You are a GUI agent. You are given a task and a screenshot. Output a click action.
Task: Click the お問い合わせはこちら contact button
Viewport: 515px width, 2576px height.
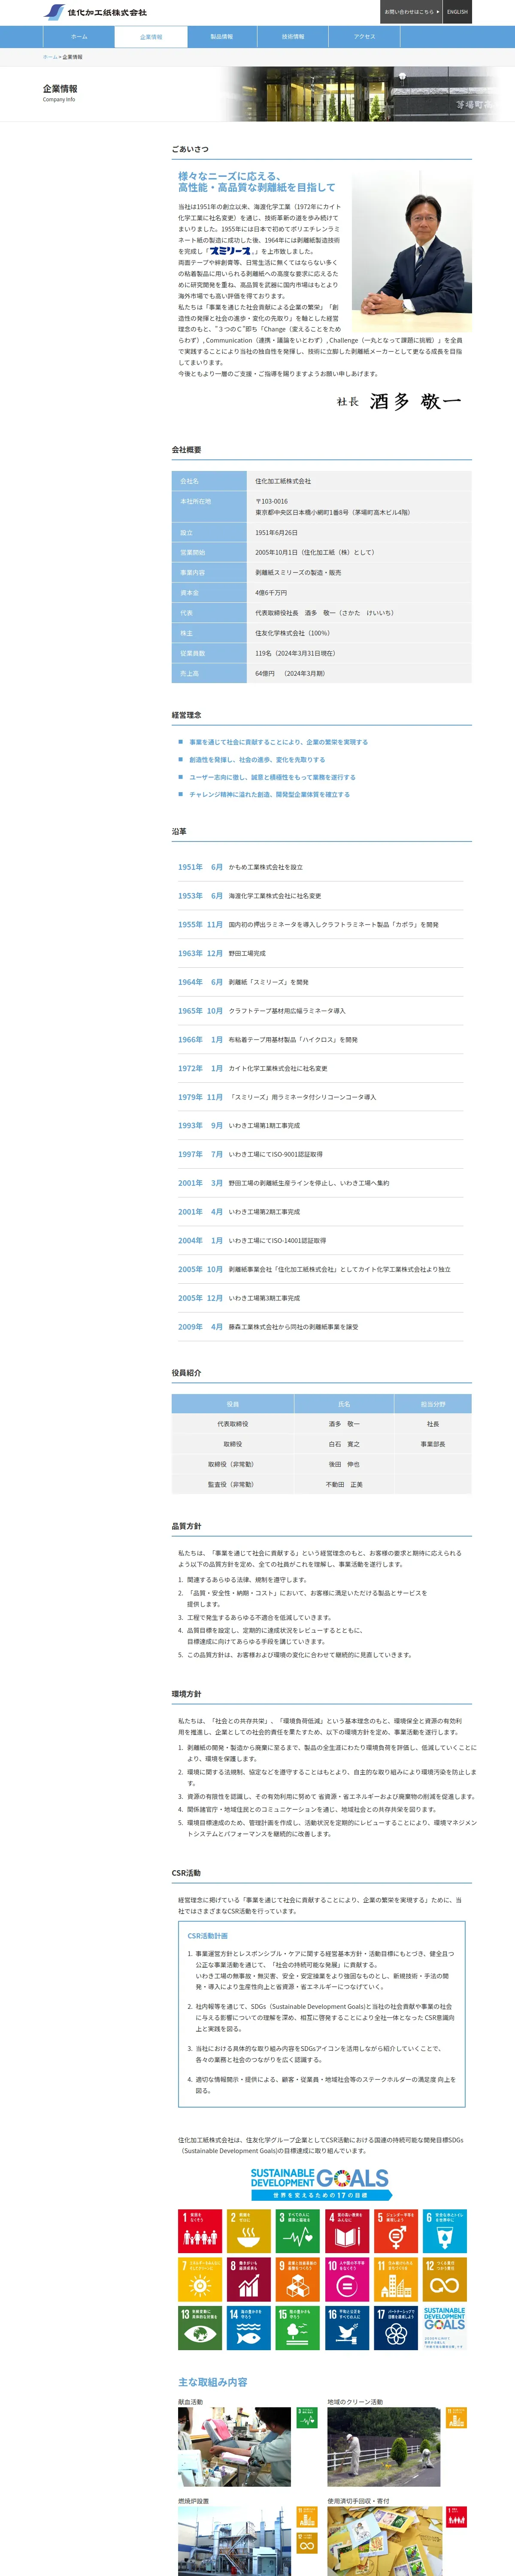pos(411,12)
